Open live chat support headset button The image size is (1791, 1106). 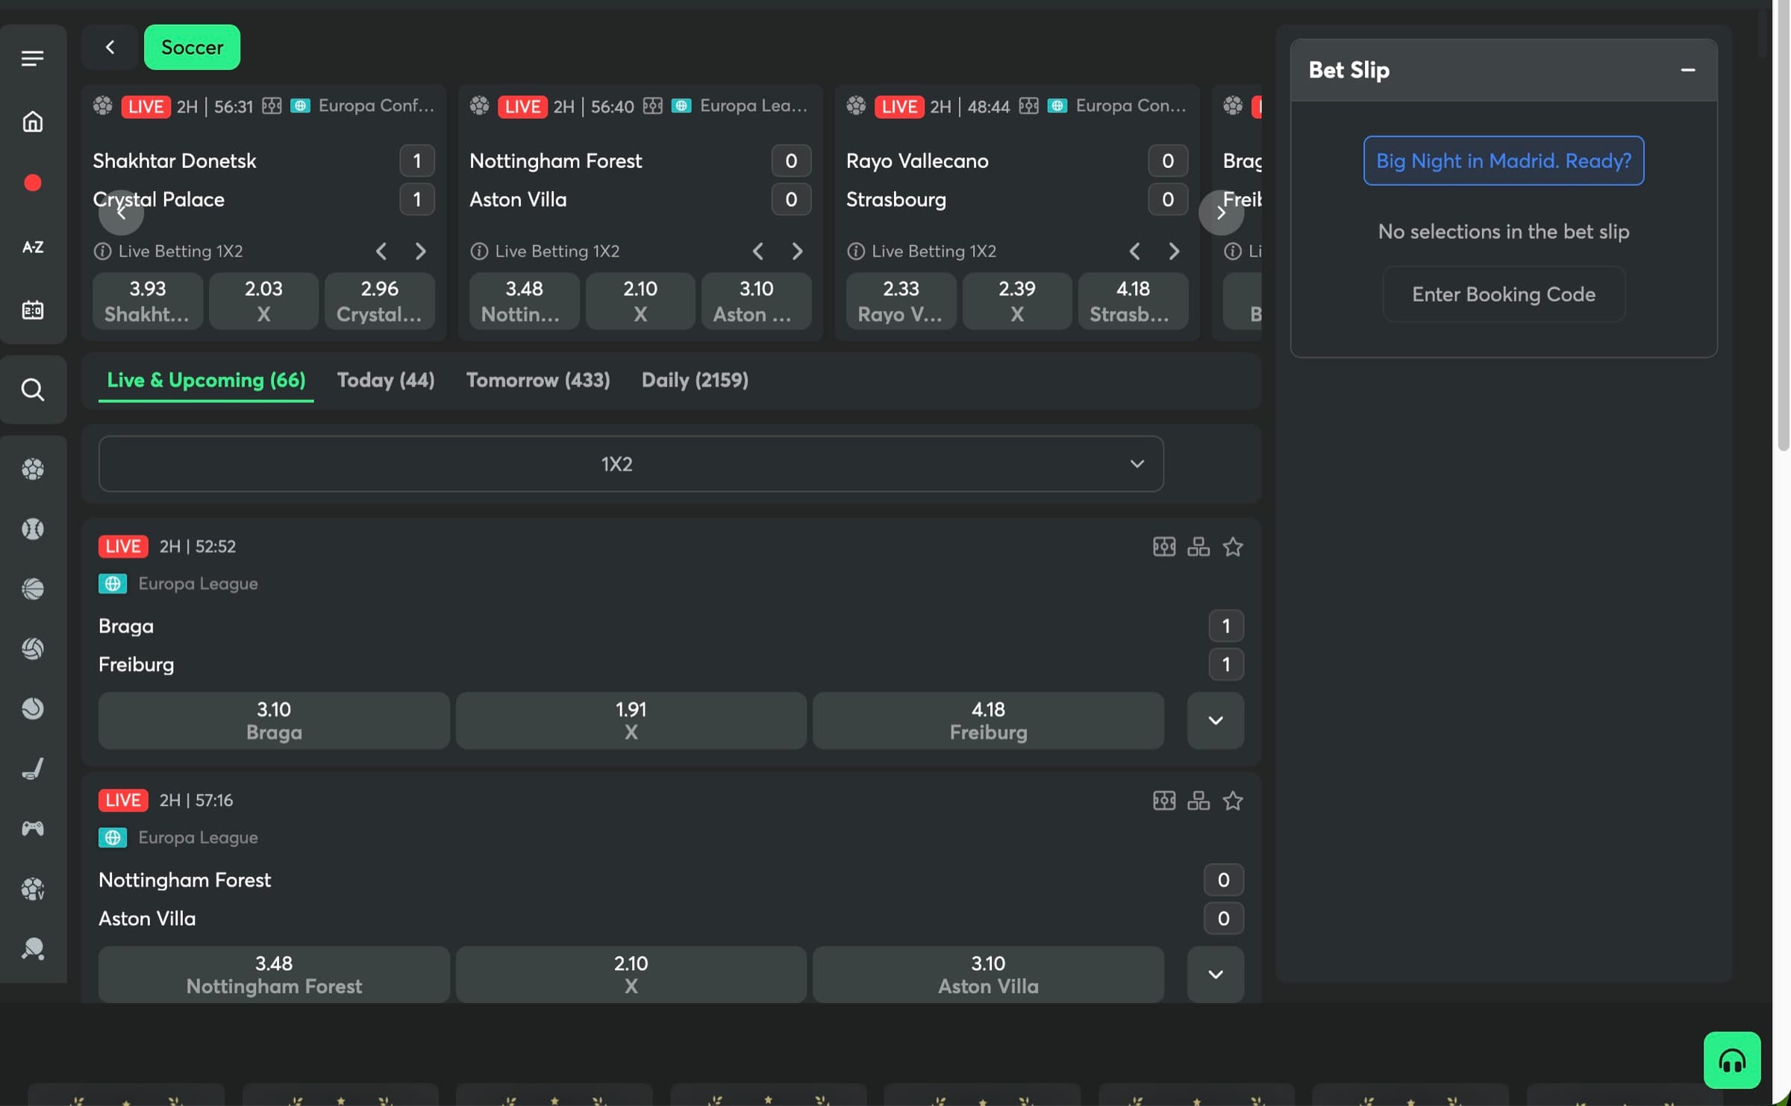(1731, 1060)
